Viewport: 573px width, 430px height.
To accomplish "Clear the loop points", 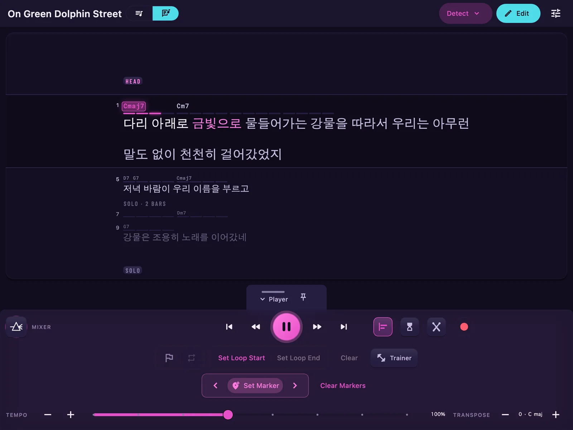I will click(349, 358).
